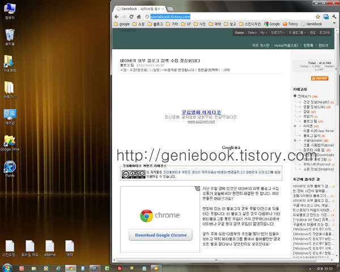
Task: Go back with Chrome's back arrow
Action: [116, 16]
